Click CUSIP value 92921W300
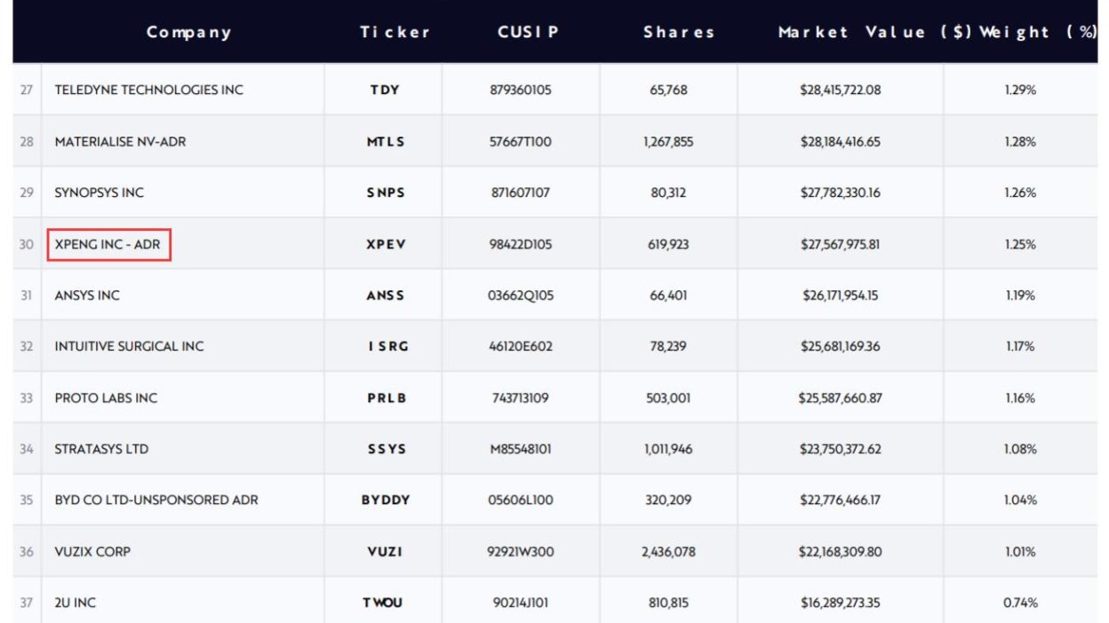This screenshot has height=623, width=1109. tap(521, 551)
